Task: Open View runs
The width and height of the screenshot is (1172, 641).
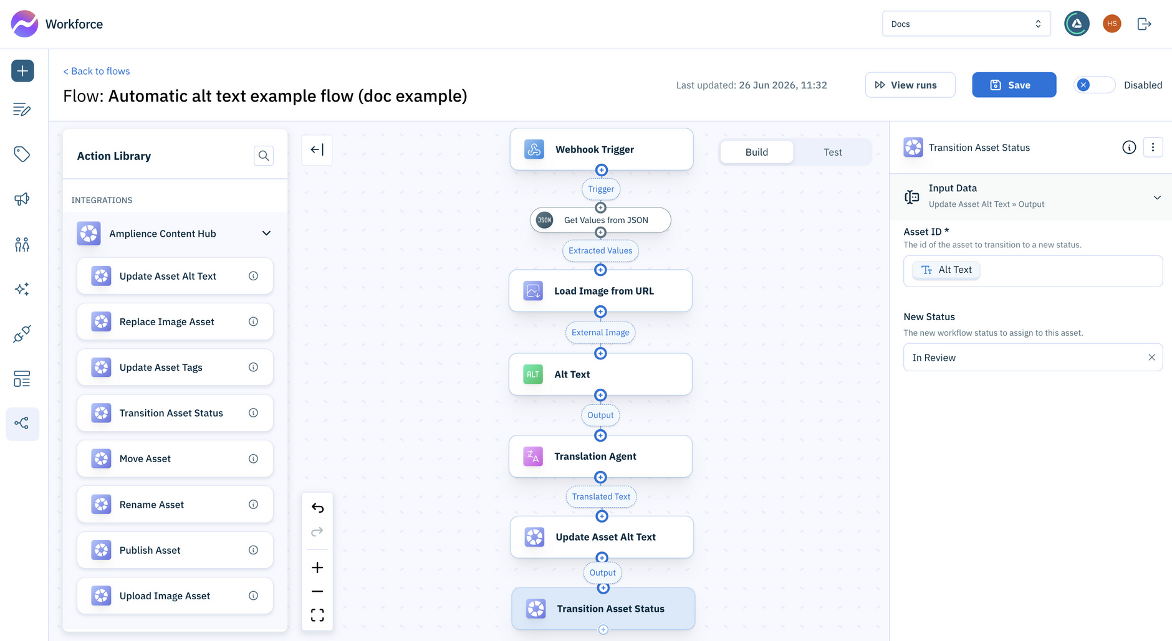Action: coord(910,85)
